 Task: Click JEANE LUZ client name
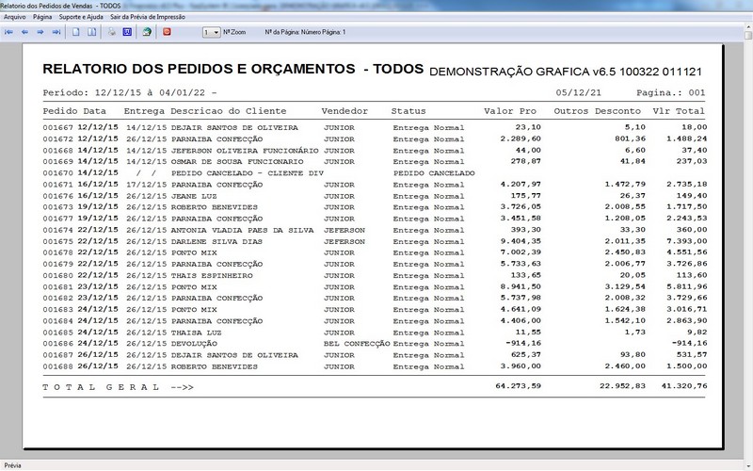coord(194,196)
